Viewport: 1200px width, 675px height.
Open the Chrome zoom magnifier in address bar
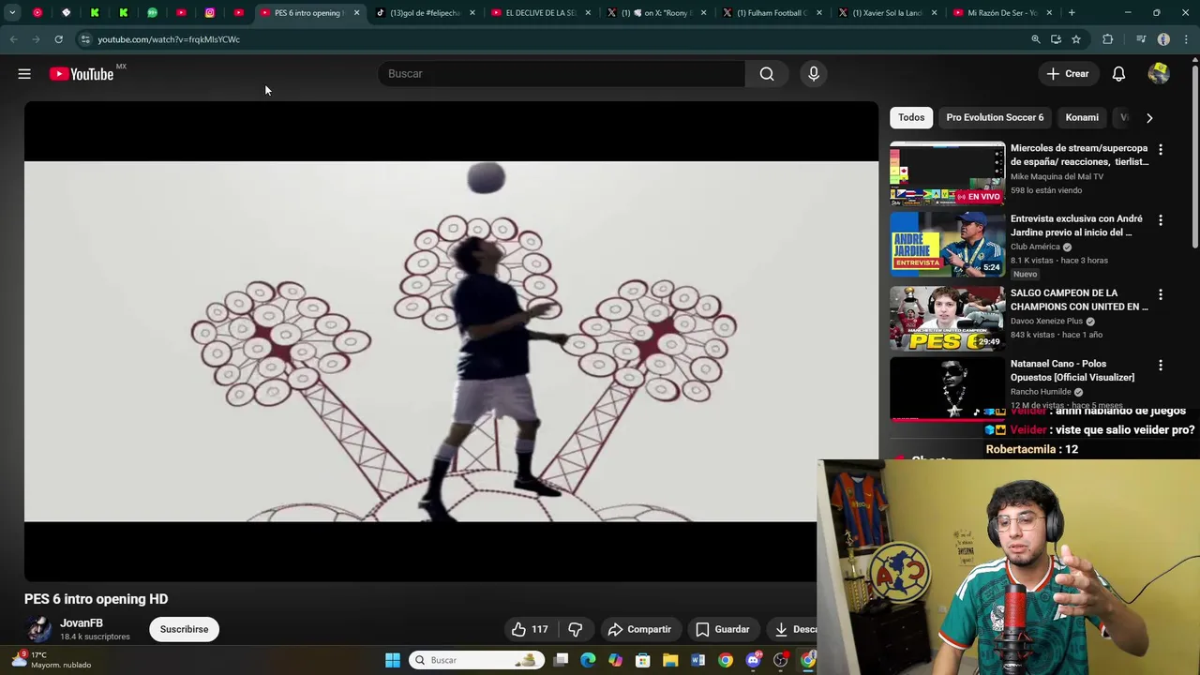coord(1036,39)
